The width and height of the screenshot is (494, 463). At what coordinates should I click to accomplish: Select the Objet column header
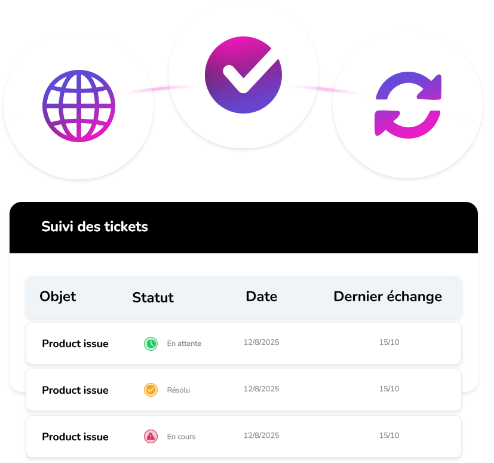[x=58, y=296]
